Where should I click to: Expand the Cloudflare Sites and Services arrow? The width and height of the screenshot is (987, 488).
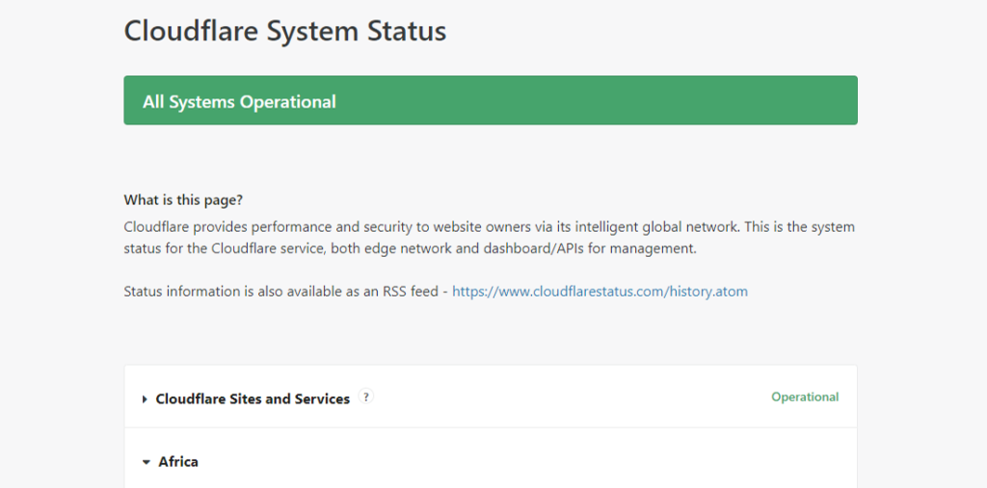(145, 399)
